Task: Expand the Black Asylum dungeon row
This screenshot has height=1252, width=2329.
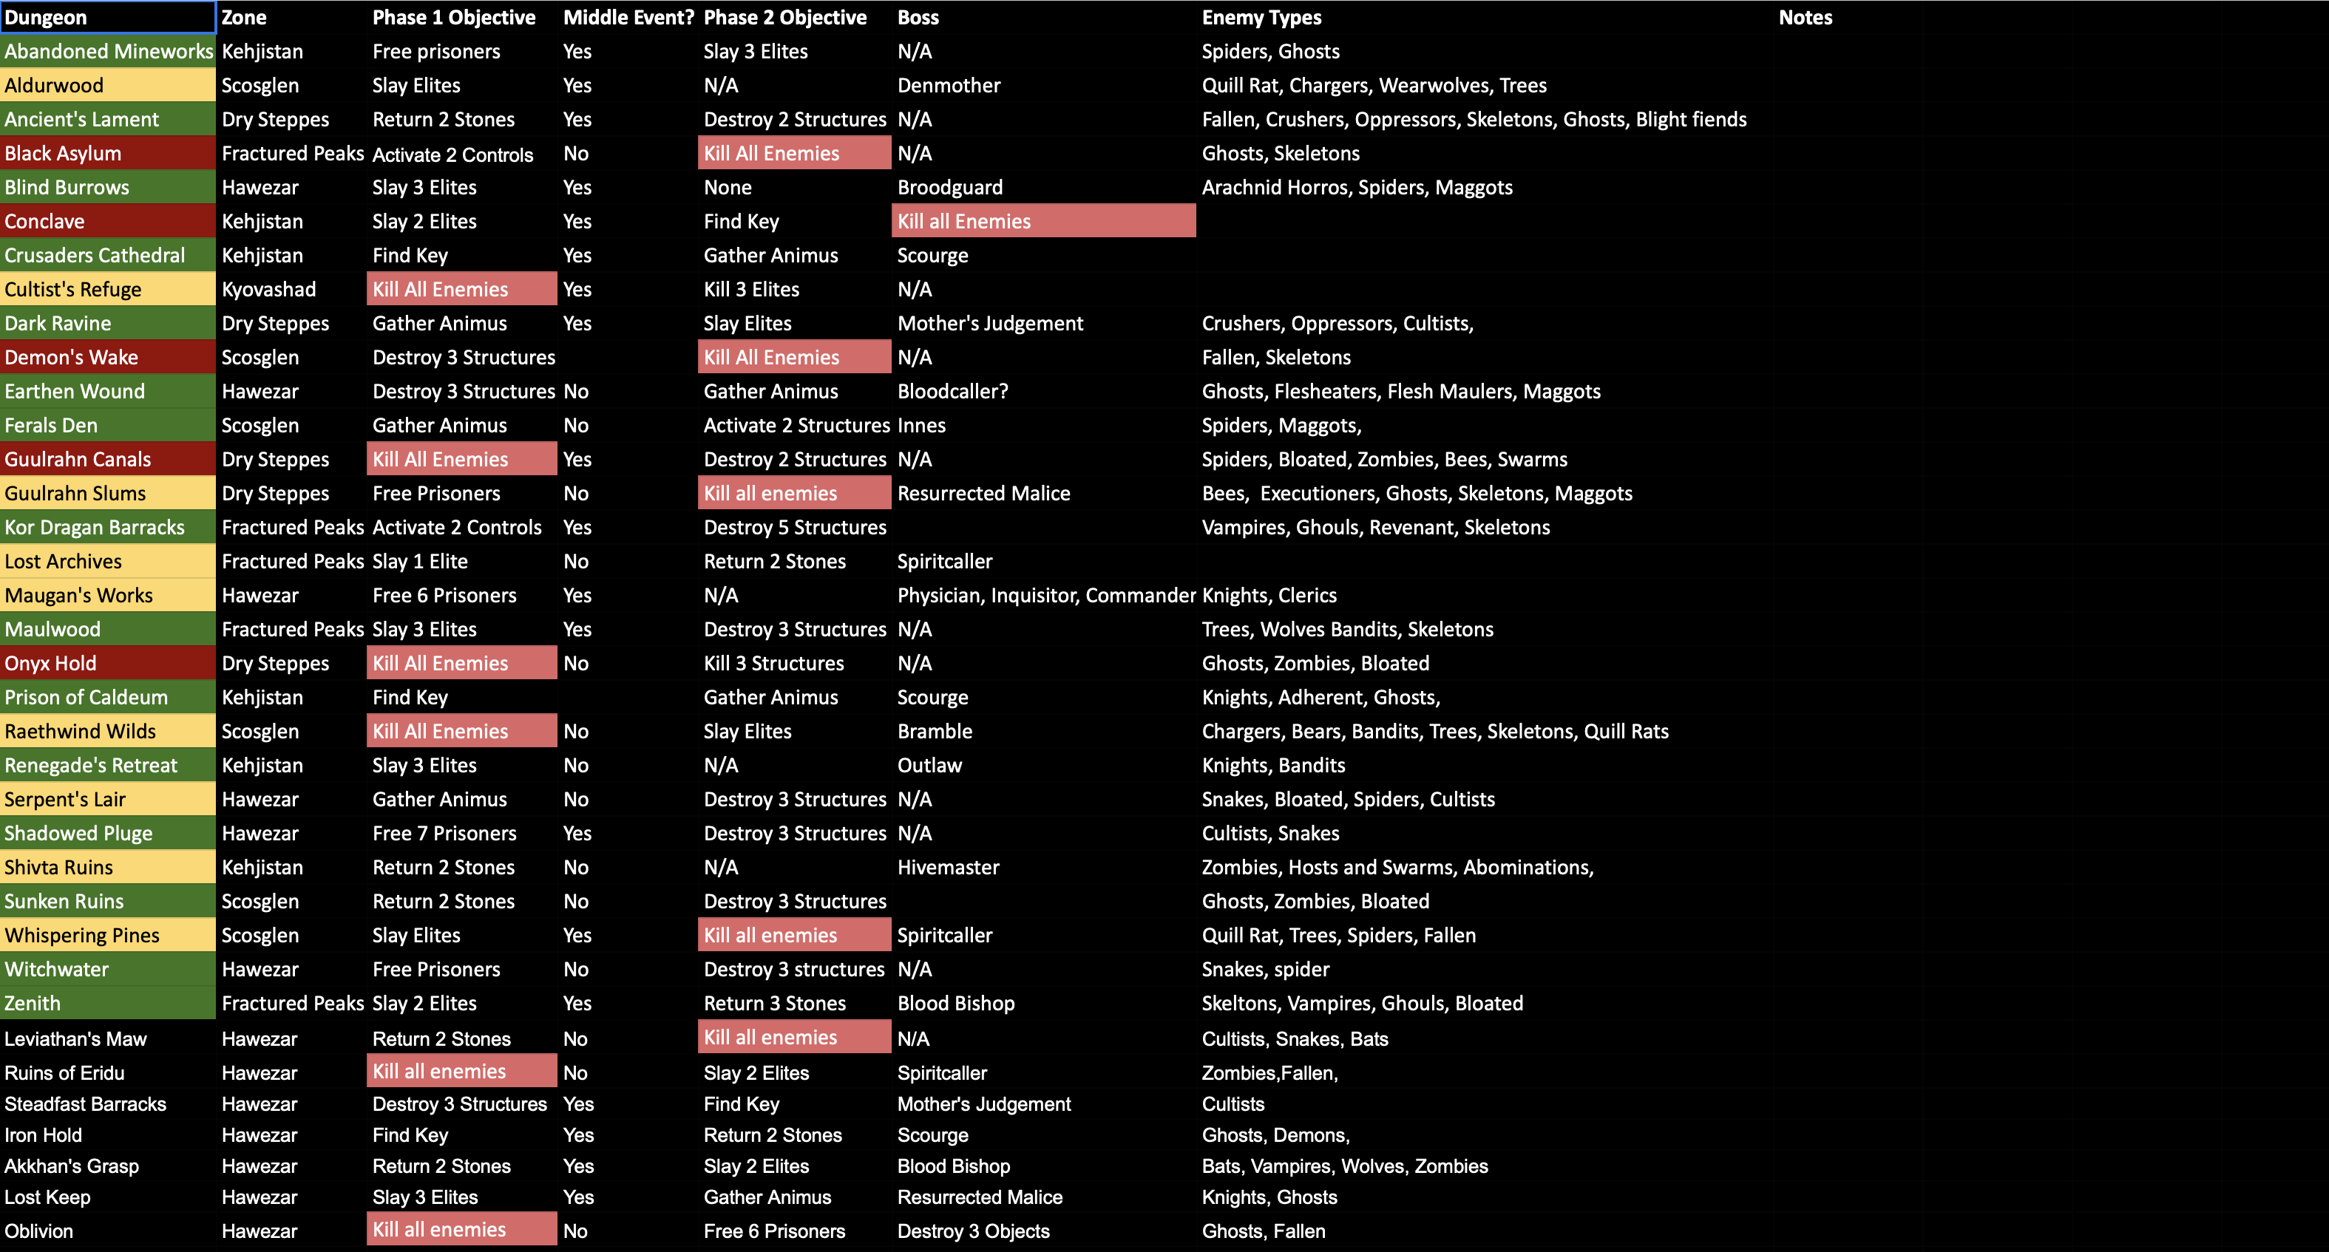Action: pos(111,153)
